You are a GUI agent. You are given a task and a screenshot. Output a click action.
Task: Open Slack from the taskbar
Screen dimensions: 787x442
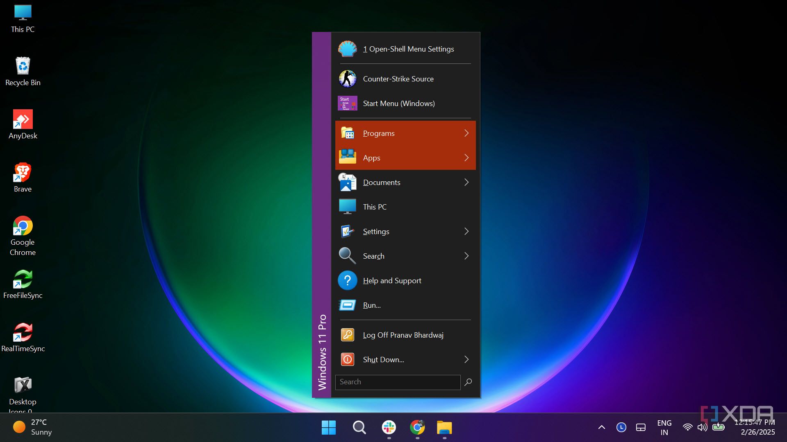click(389, 428)
